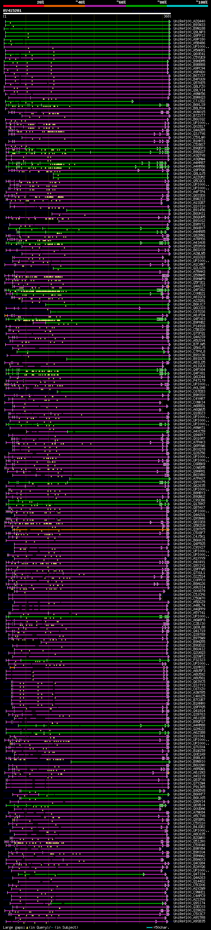211x930 pixels.
Task: Select hit UniRef100_Q7XUL1
Action: tap(189, 573)
